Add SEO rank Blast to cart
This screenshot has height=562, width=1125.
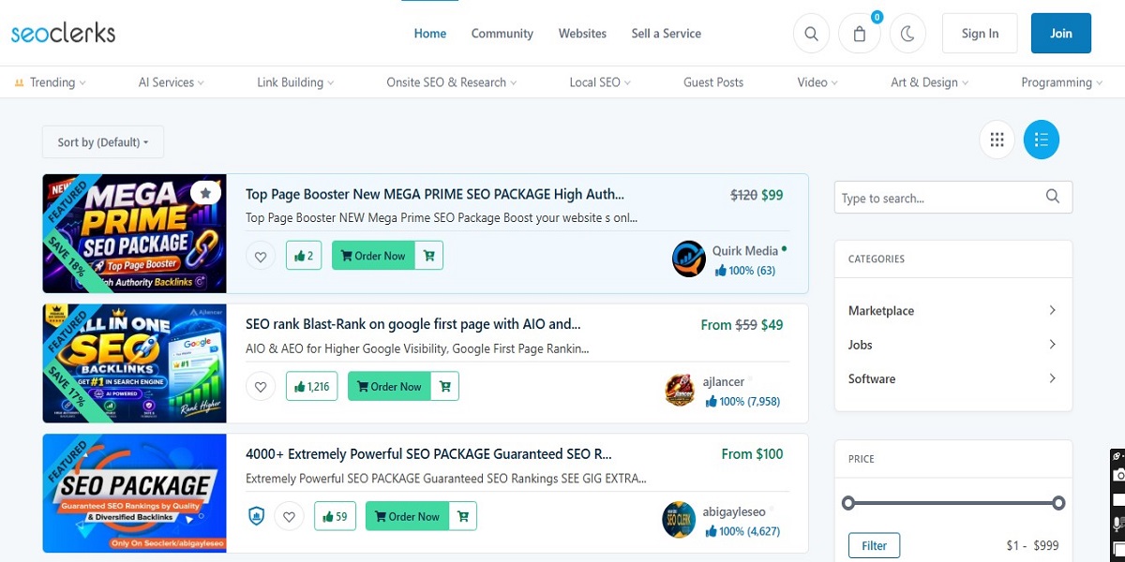[x=444, y=386]
